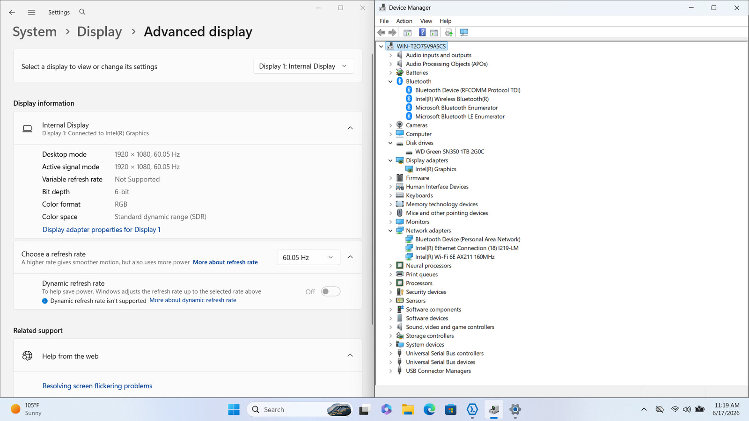Screen dimensions: 749x421
Task: Click the battery icon in system tray
Action: 699,410
